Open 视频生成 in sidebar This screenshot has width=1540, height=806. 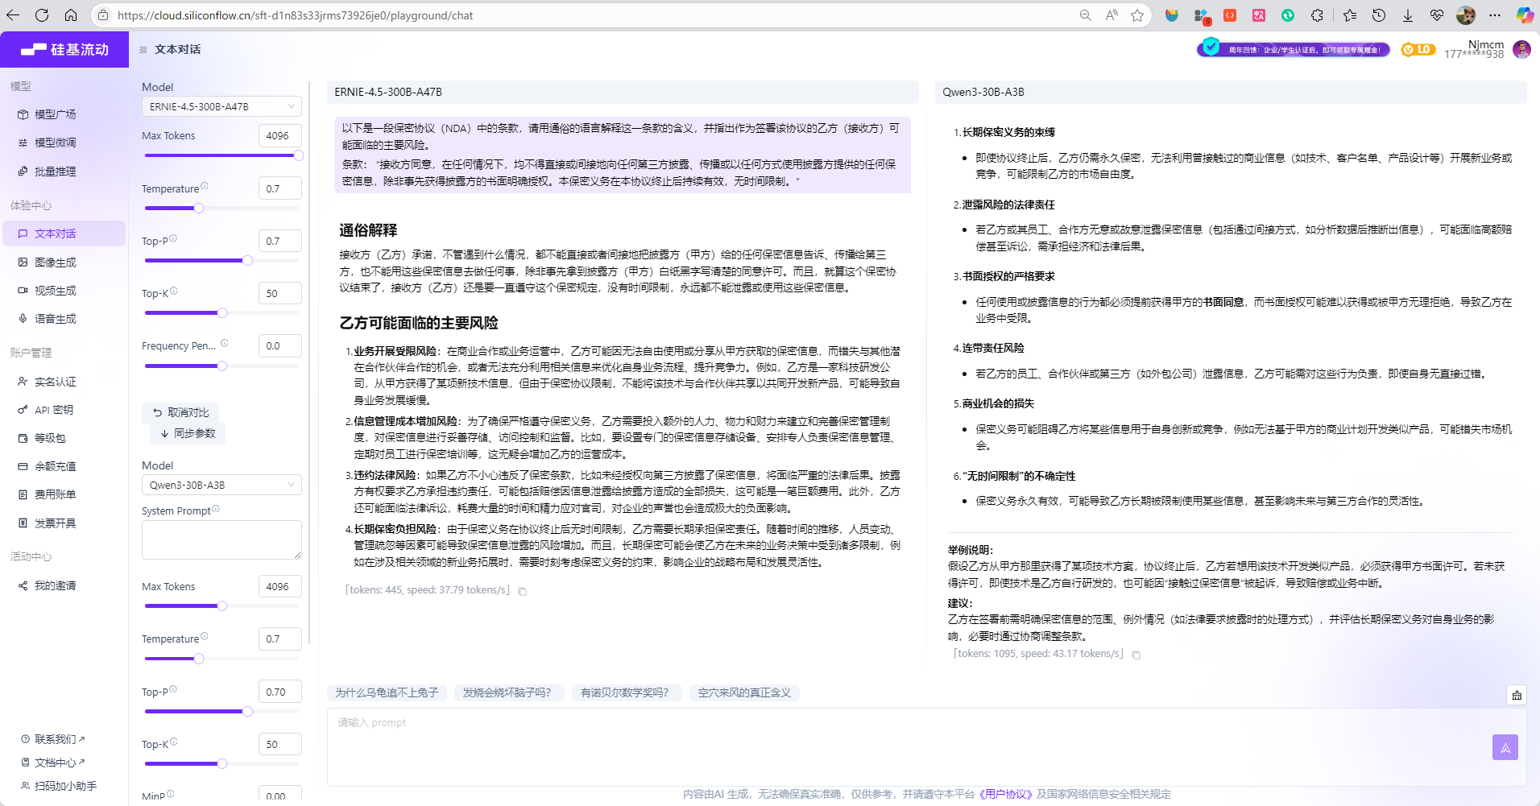(64, 291)
